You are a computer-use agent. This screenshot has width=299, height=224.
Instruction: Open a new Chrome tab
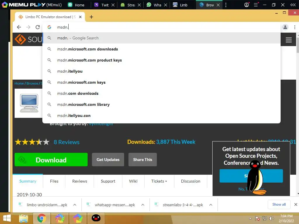pyautogui.click(x=91, y=17)
